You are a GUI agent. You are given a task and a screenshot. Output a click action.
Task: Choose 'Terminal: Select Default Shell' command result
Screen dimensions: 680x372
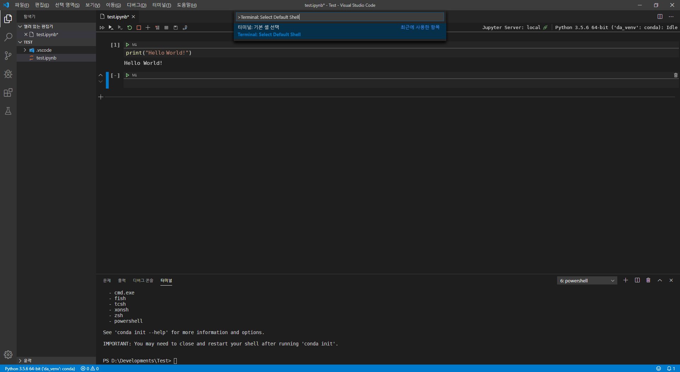(340, 31)
